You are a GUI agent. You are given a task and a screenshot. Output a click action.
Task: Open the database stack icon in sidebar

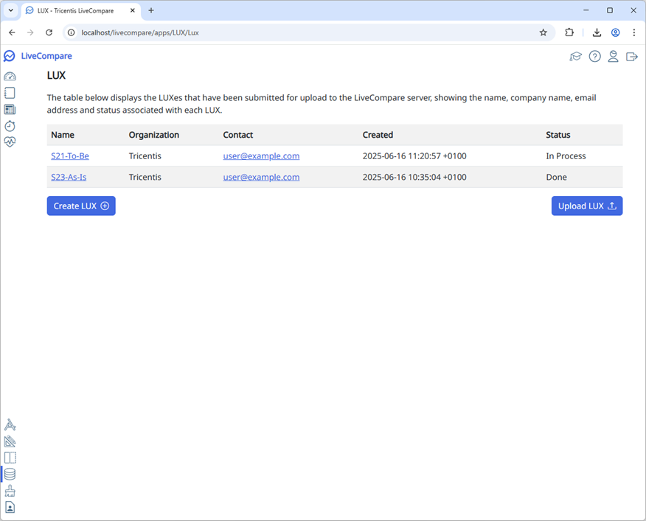click(10, 475)
